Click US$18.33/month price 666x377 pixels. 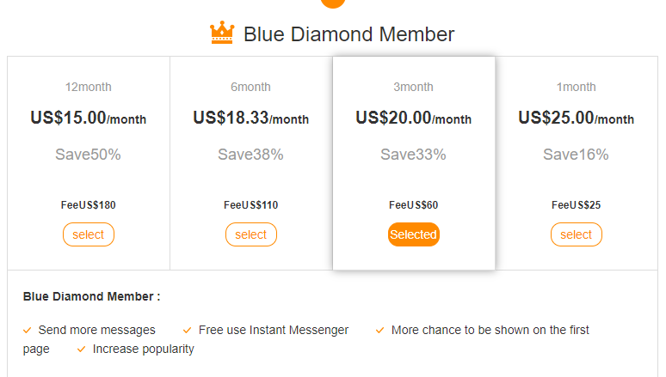[x=251, y=119]
